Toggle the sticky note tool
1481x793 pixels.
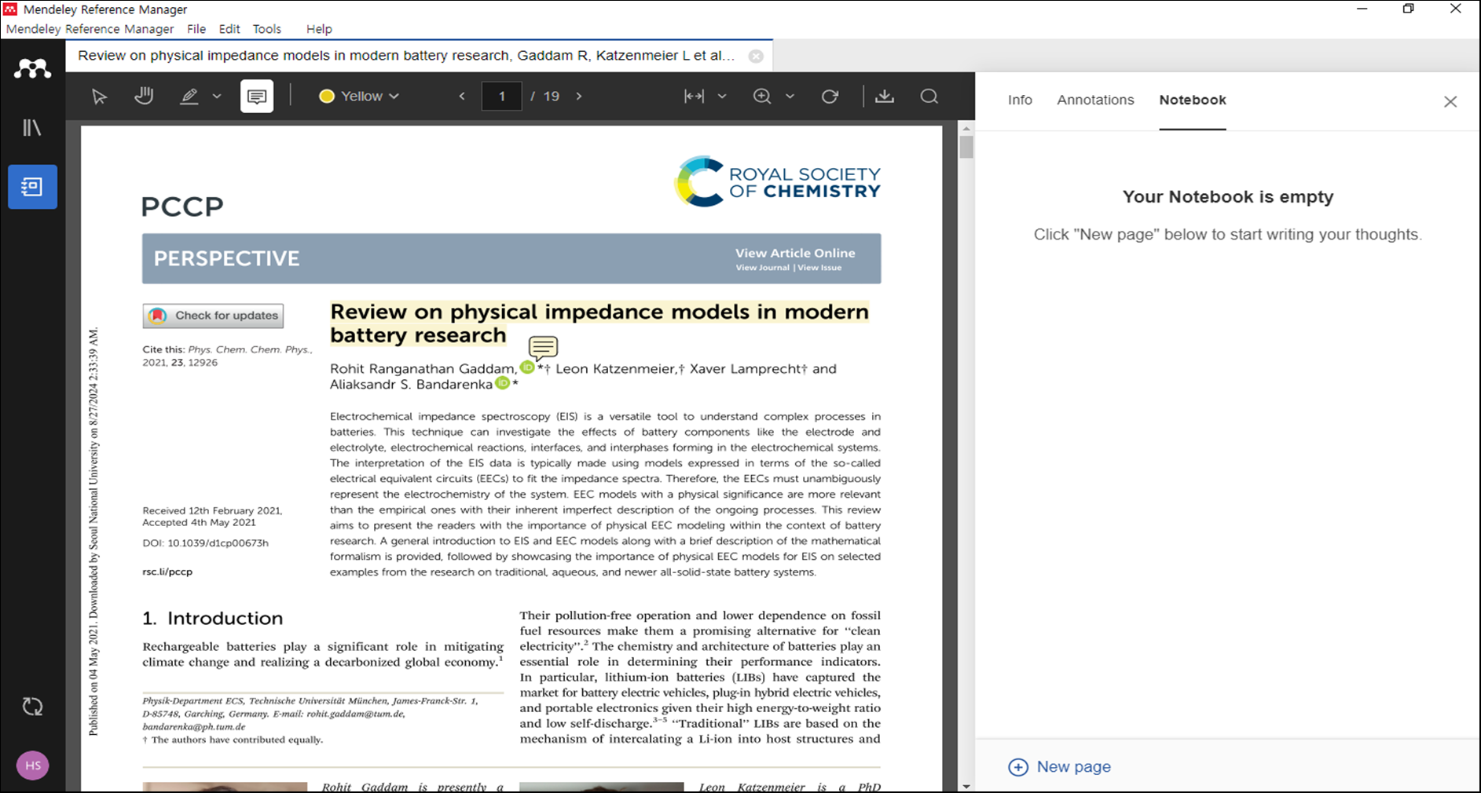(257, 97)
